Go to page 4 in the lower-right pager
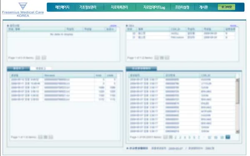Screen dimensions: 250x156 pyautogui.click(x=185, y=137)
